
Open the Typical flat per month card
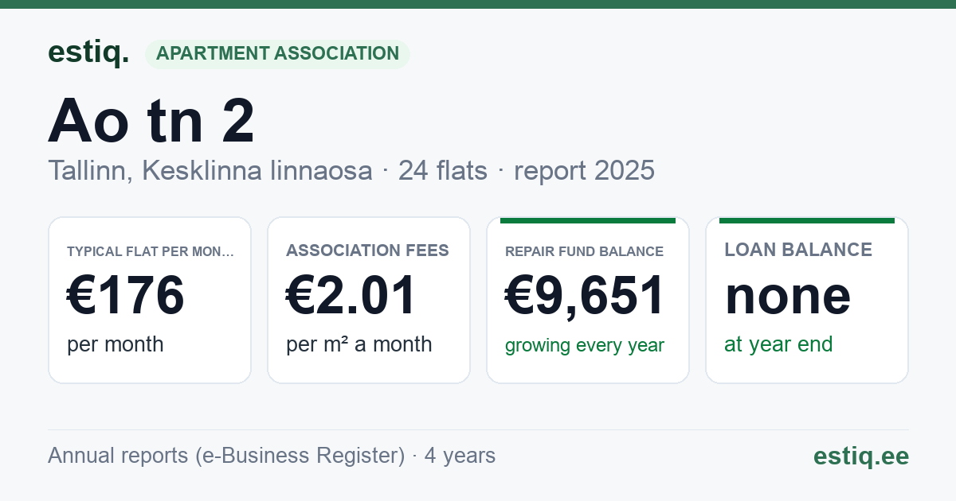(150, 300)
